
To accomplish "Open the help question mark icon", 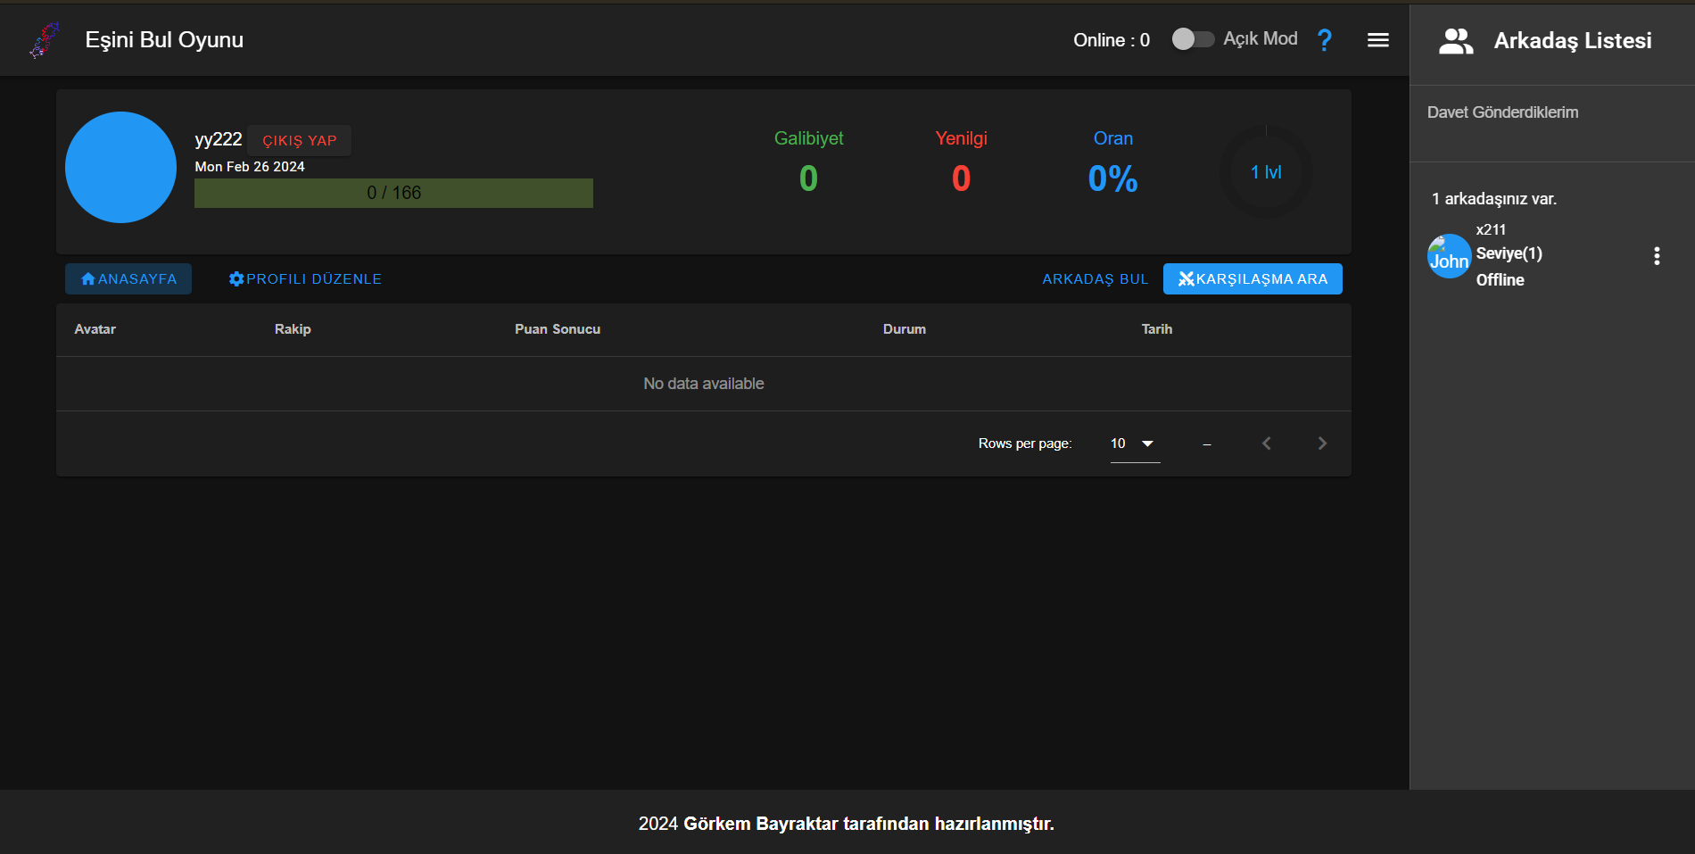I will (1325, 40).
